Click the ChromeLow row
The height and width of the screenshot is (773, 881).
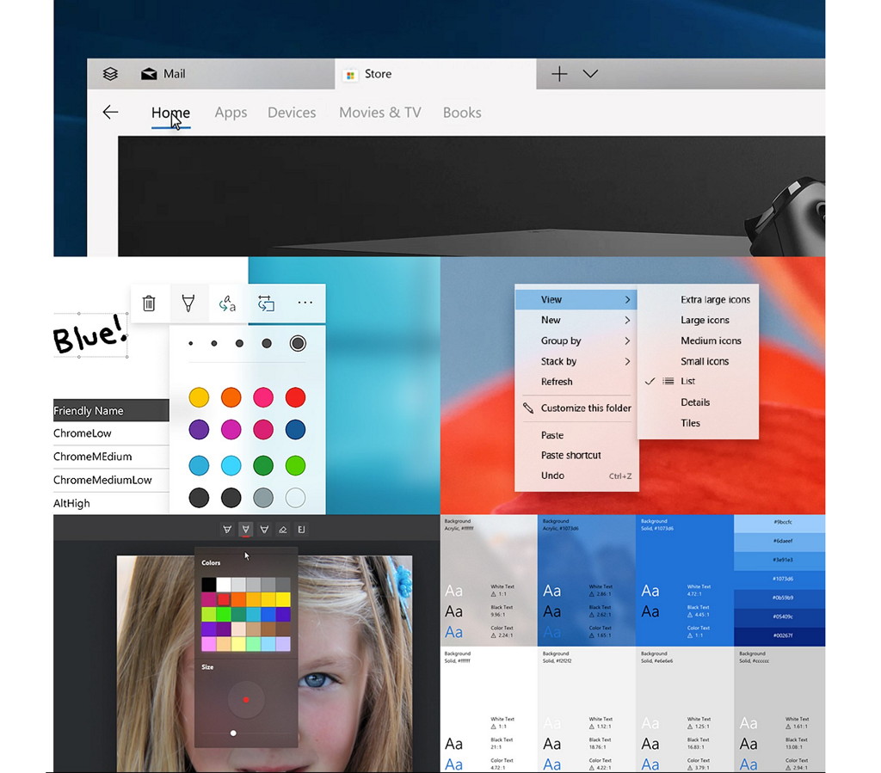tap(111, 433)
